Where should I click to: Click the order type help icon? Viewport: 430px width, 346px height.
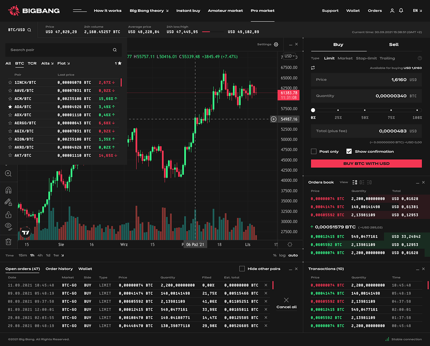click(x=420, y=58)
